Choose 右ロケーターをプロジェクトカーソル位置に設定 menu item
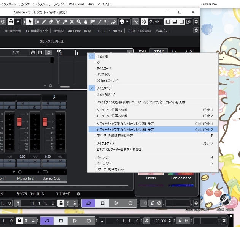 pos(125,130)
